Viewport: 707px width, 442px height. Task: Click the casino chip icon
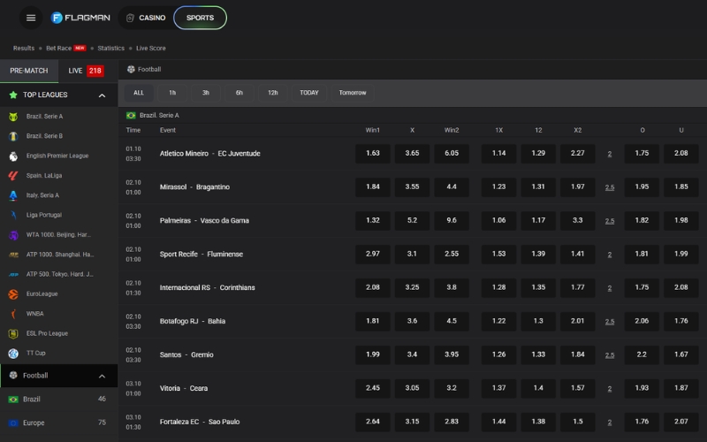tap(130, 18)
